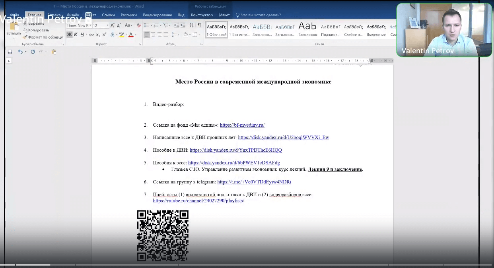Increase font size with the larger A icon

112,25
